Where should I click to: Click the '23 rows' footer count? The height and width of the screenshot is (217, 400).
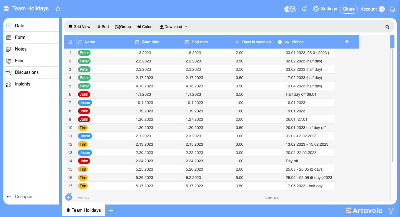click(84, 198)
